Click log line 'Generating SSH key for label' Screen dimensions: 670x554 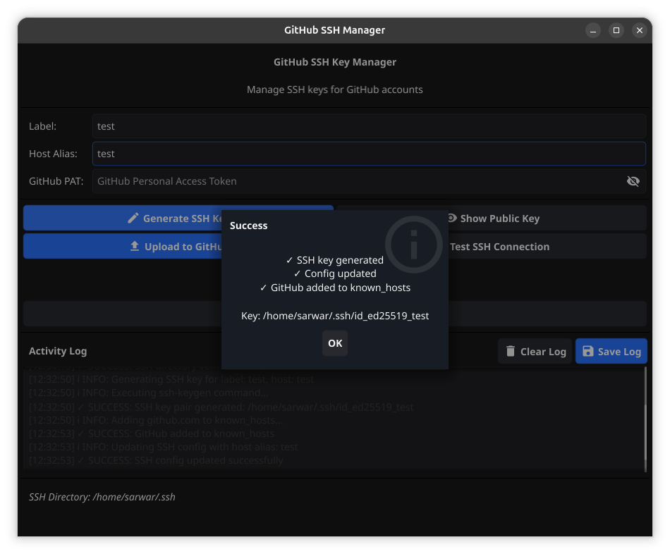pos(171,379)
